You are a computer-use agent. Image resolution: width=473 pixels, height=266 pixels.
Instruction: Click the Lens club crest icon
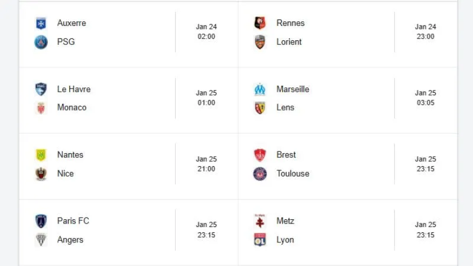coord(260,108)
